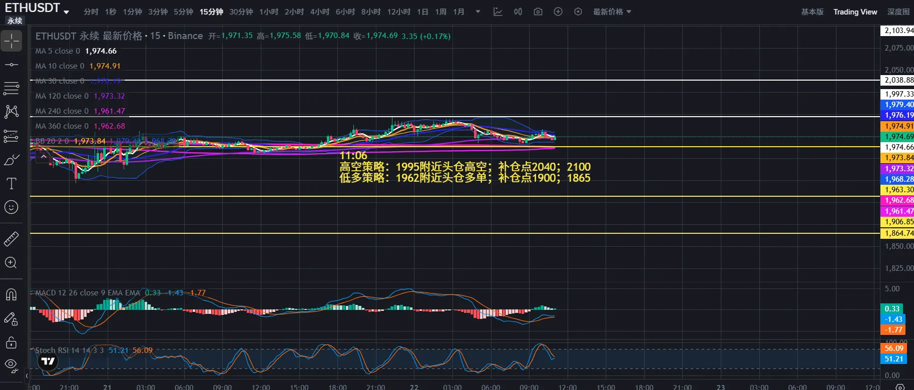Viewport: 914px width, 390px height.
Task: Open the 最新价格 price type dropdown
Action: point(612,12)
